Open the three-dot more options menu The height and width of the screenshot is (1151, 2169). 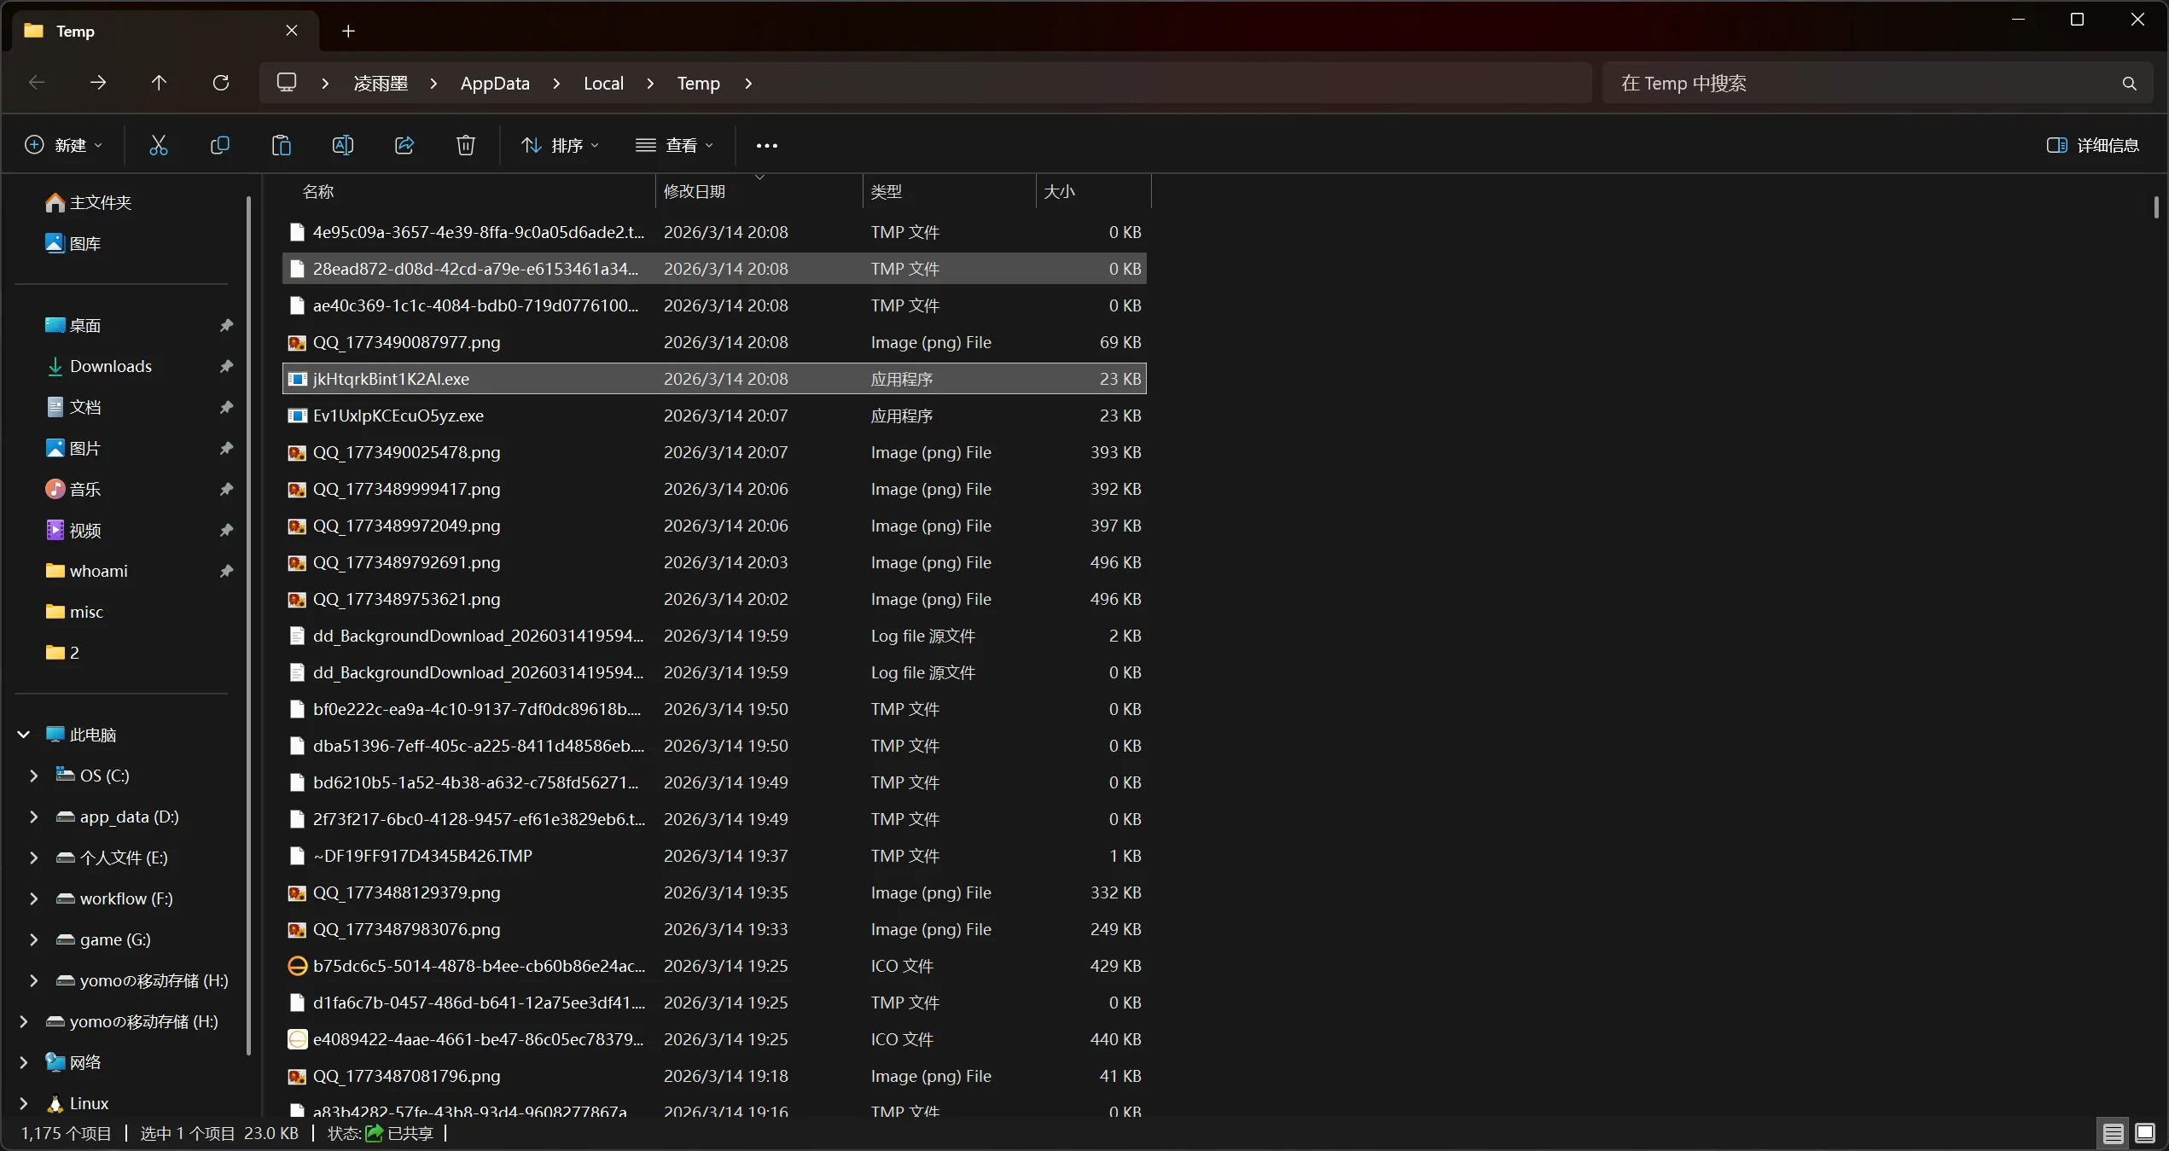tap(767, 146)
